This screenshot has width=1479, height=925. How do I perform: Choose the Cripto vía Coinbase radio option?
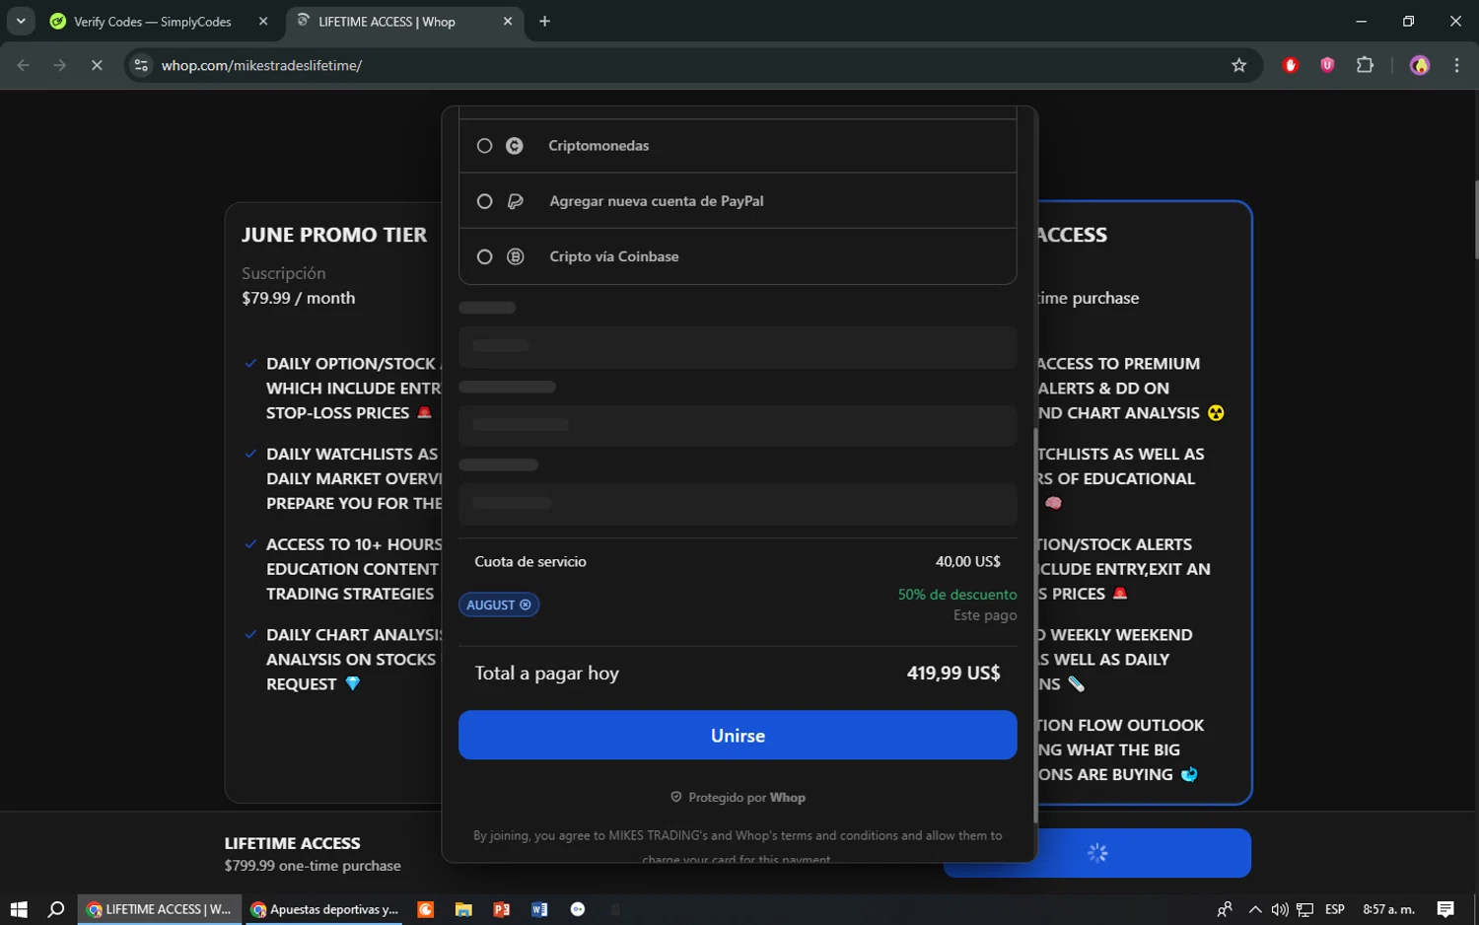(x=484, y=256)
